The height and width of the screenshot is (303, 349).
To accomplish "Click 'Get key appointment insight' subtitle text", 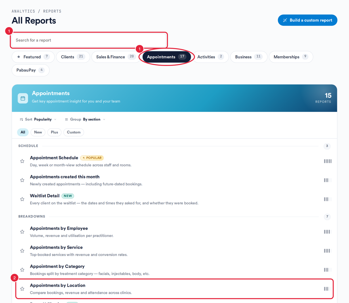I will (76, 101).
